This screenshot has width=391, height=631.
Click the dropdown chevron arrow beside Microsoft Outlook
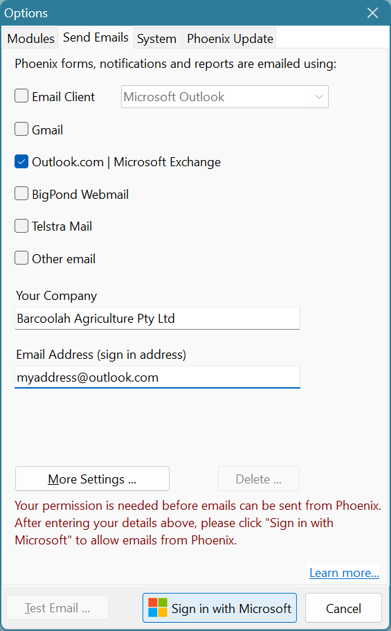(x=319, y=96)
